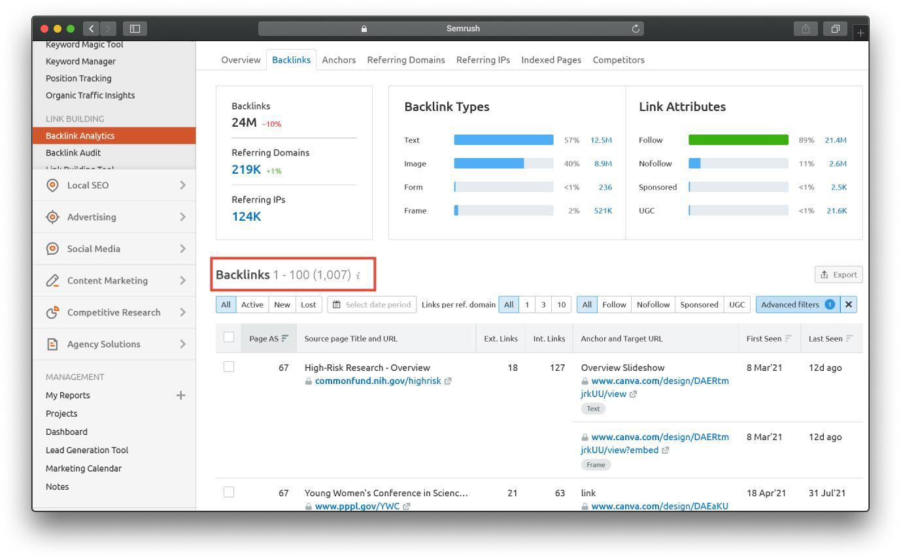901x559 pixels.
Task: Sort by Last Seen column icon
Action: 849,338
